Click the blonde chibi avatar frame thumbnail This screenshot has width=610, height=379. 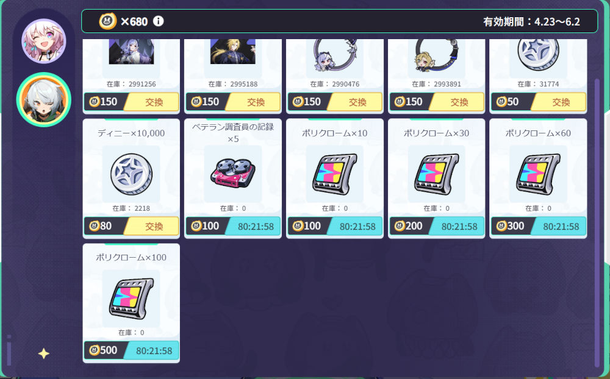click(437, 55)
